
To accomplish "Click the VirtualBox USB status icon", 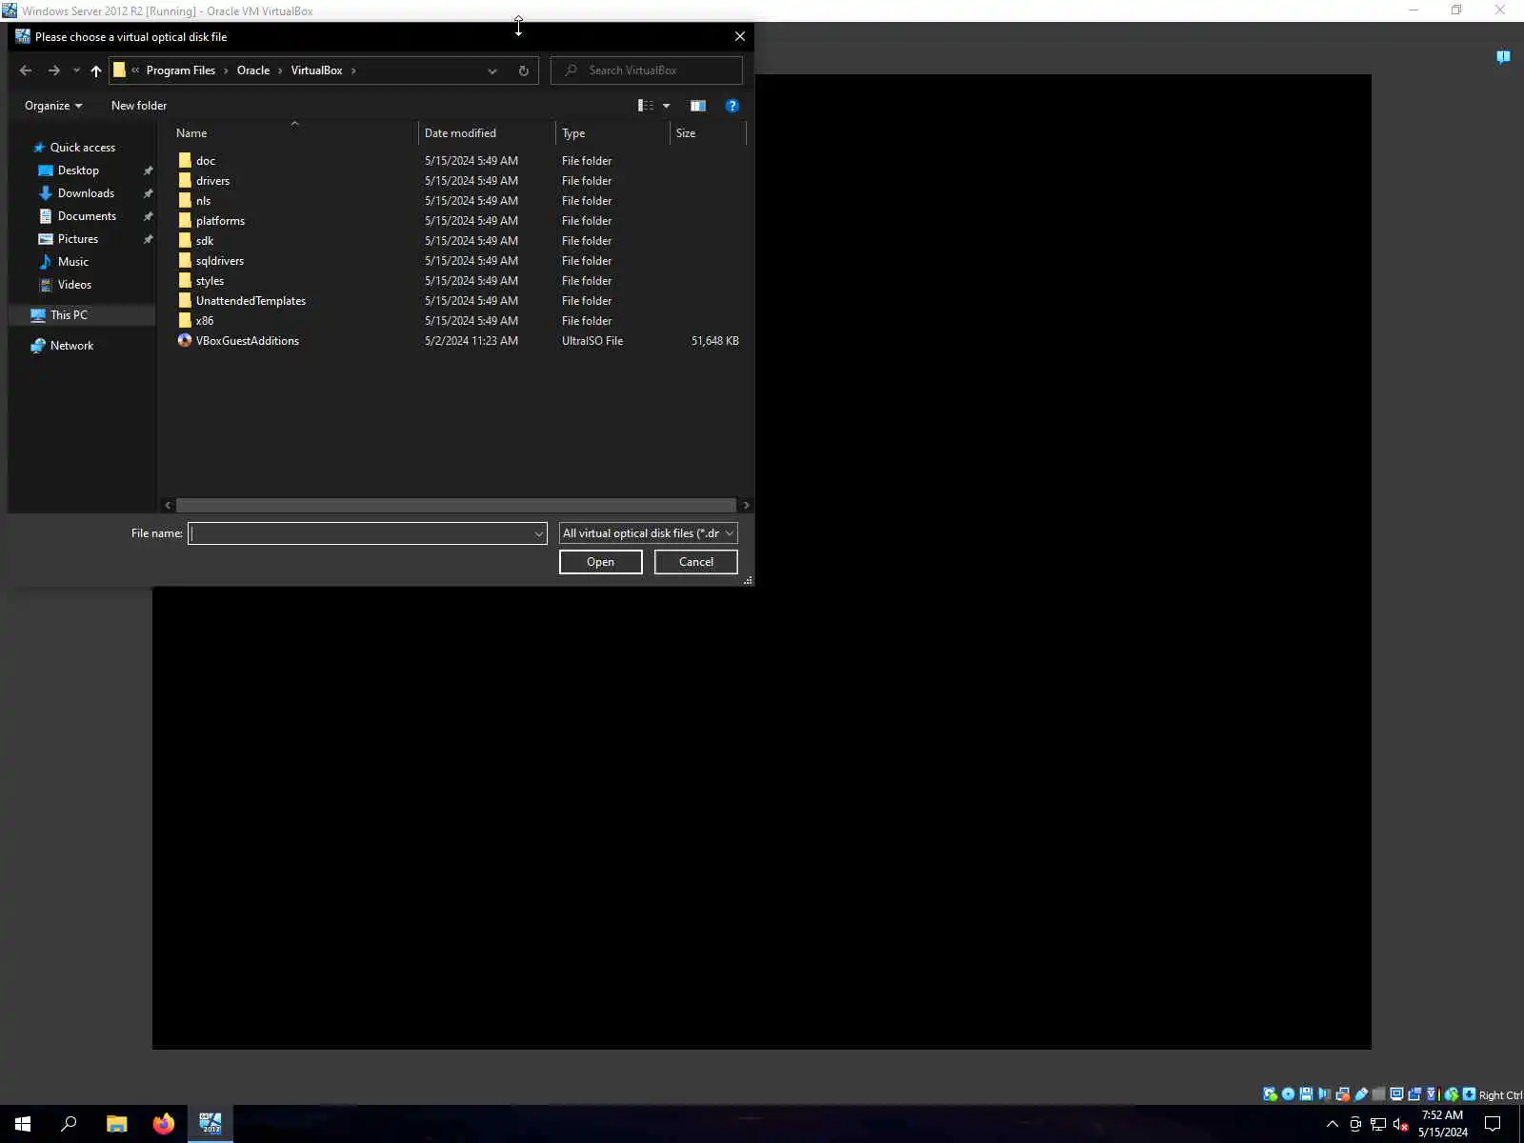I will tap(1360, 1094).
